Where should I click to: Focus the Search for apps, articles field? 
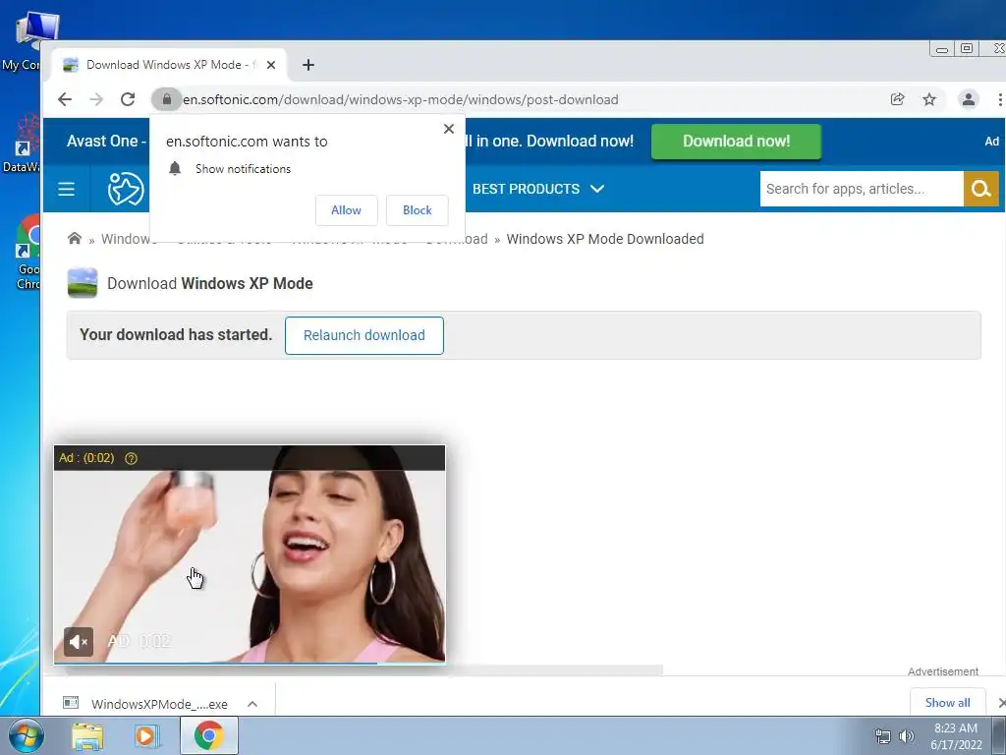pyautogui.click(x=861, y=189)
